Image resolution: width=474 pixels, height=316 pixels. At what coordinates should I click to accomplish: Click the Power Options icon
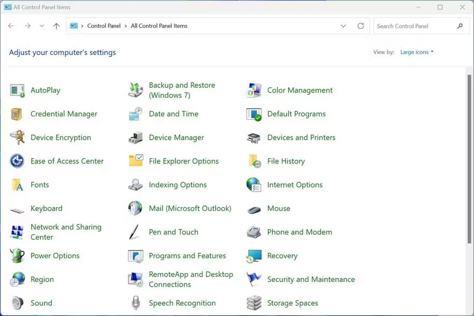17,256
